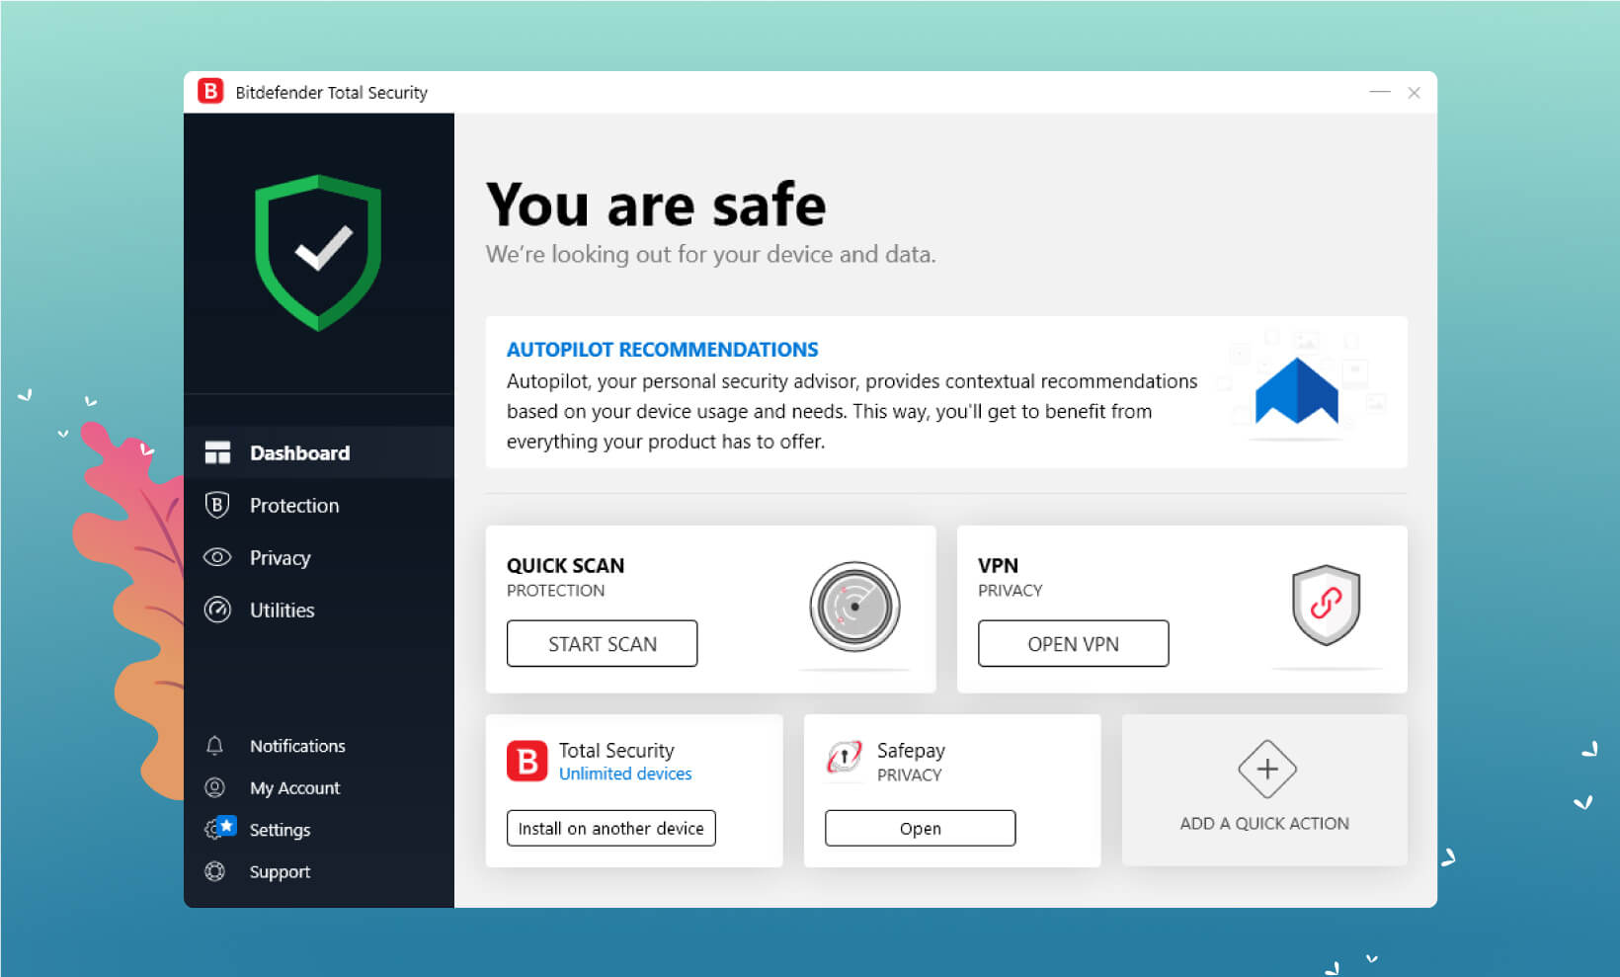Open Safepay with the Open button
1620x977 pixels.
[x=920, y=828]
